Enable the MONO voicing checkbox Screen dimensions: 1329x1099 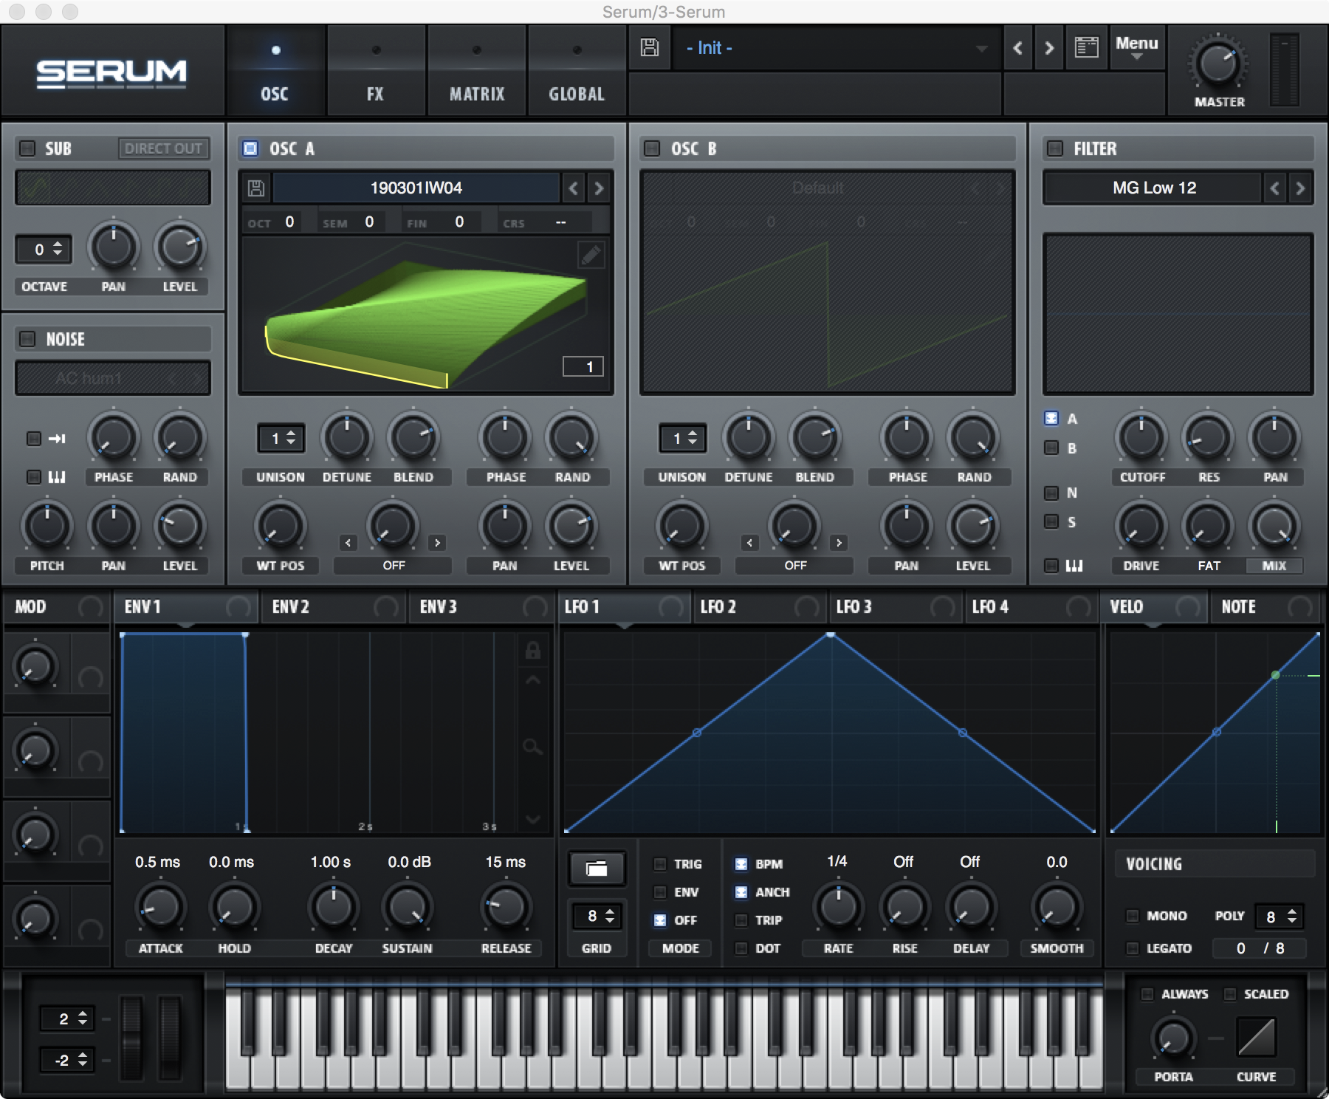pos(1133,916)
